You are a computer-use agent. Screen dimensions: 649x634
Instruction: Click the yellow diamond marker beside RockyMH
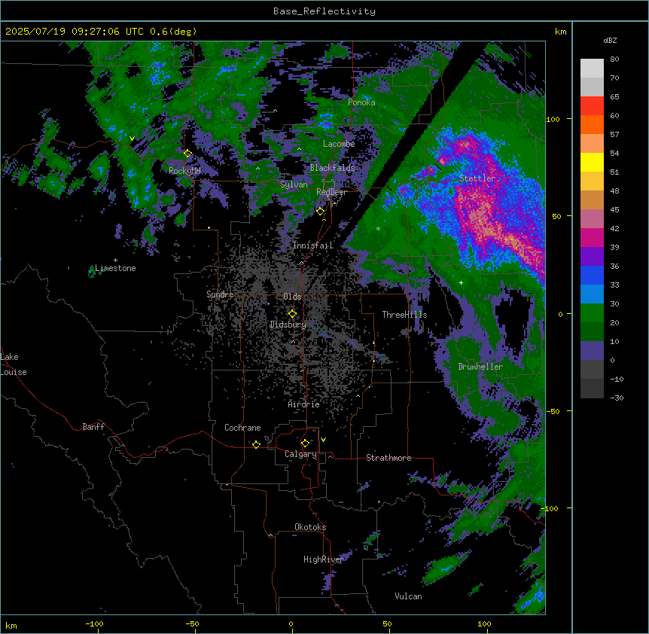(x=187, y=154)
